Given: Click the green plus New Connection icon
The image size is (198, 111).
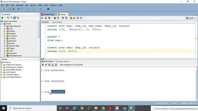Looking at the screenshot, I should (2, 18).
